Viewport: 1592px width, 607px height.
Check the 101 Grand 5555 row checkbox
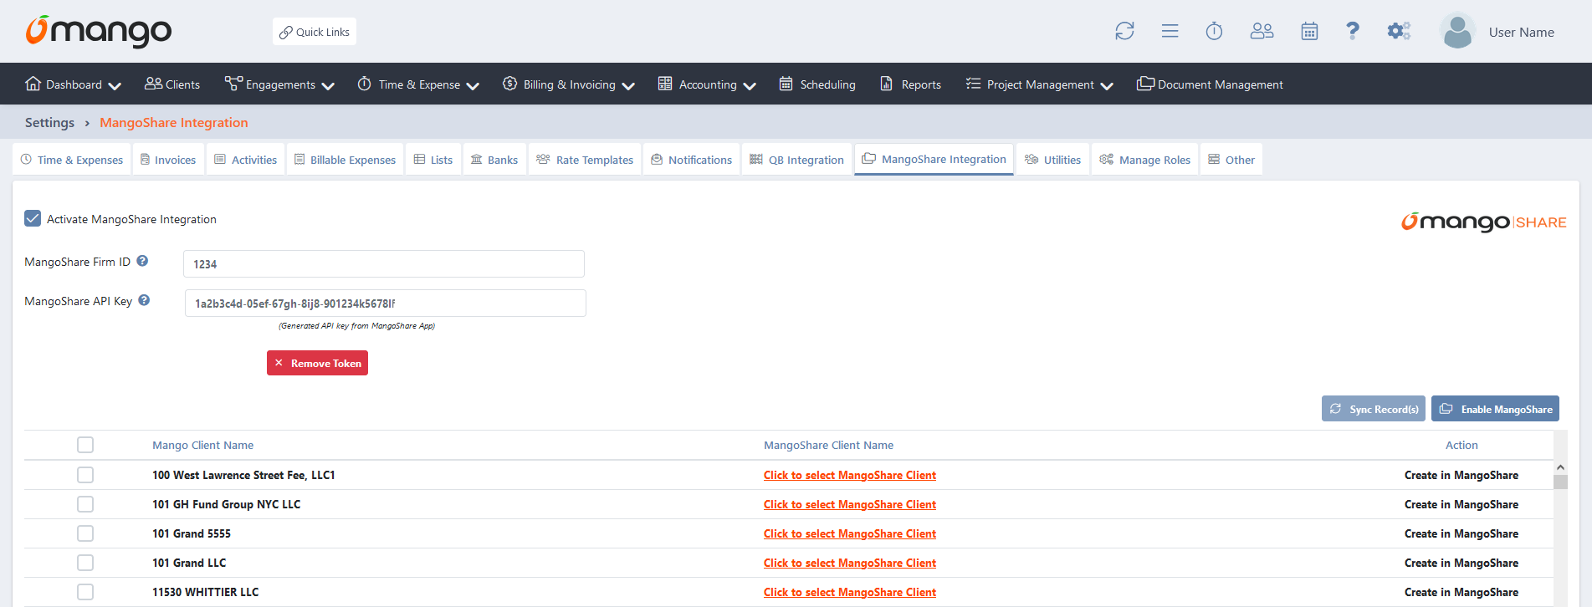(85, 533)
